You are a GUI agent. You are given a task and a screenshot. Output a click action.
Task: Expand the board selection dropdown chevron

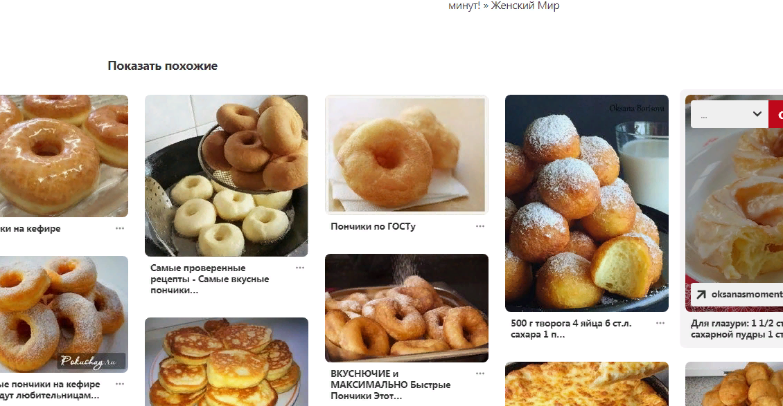(757, 114)
